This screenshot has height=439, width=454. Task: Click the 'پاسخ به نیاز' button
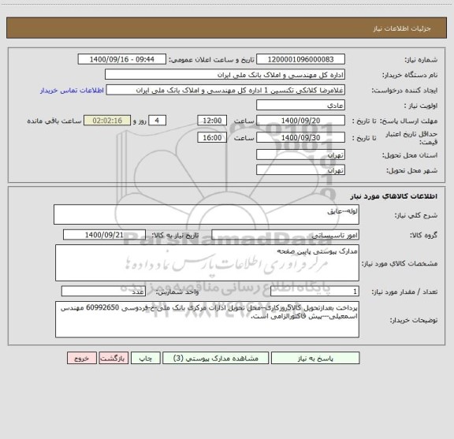pyautogui.click(x=315, y=358)
